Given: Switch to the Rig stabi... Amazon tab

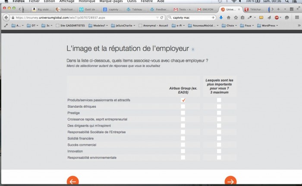Looking at the screenshot, I should click(x=42, y=9).
